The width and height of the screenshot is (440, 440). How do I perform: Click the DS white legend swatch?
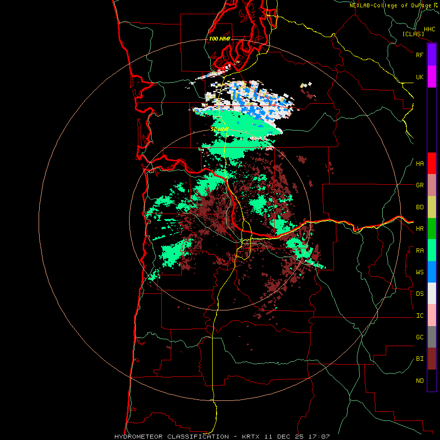(x=432, y=293)
